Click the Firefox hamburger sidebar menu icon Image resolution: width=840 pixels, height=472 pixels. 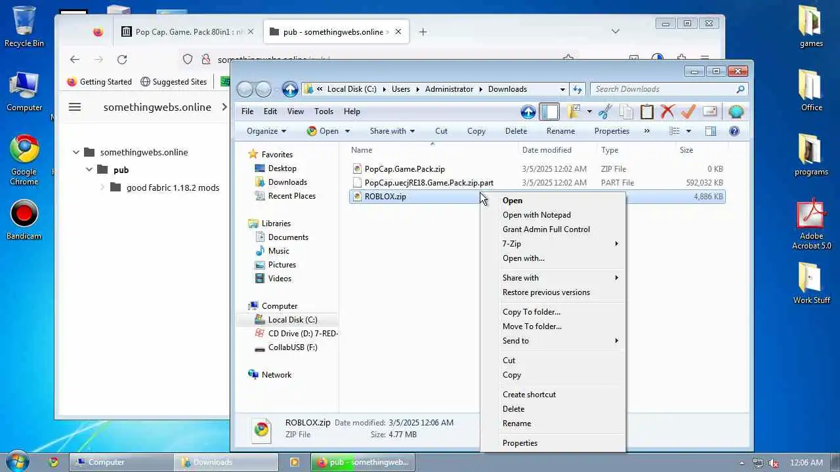[x=75, y=107]
